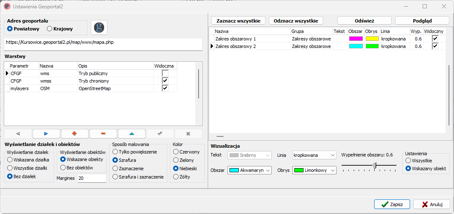Screen dimensions: 454x214
Task: Select Szrafura i zaznaczenie painting mode
Action: pyautogui.click(x=138, y=176)
